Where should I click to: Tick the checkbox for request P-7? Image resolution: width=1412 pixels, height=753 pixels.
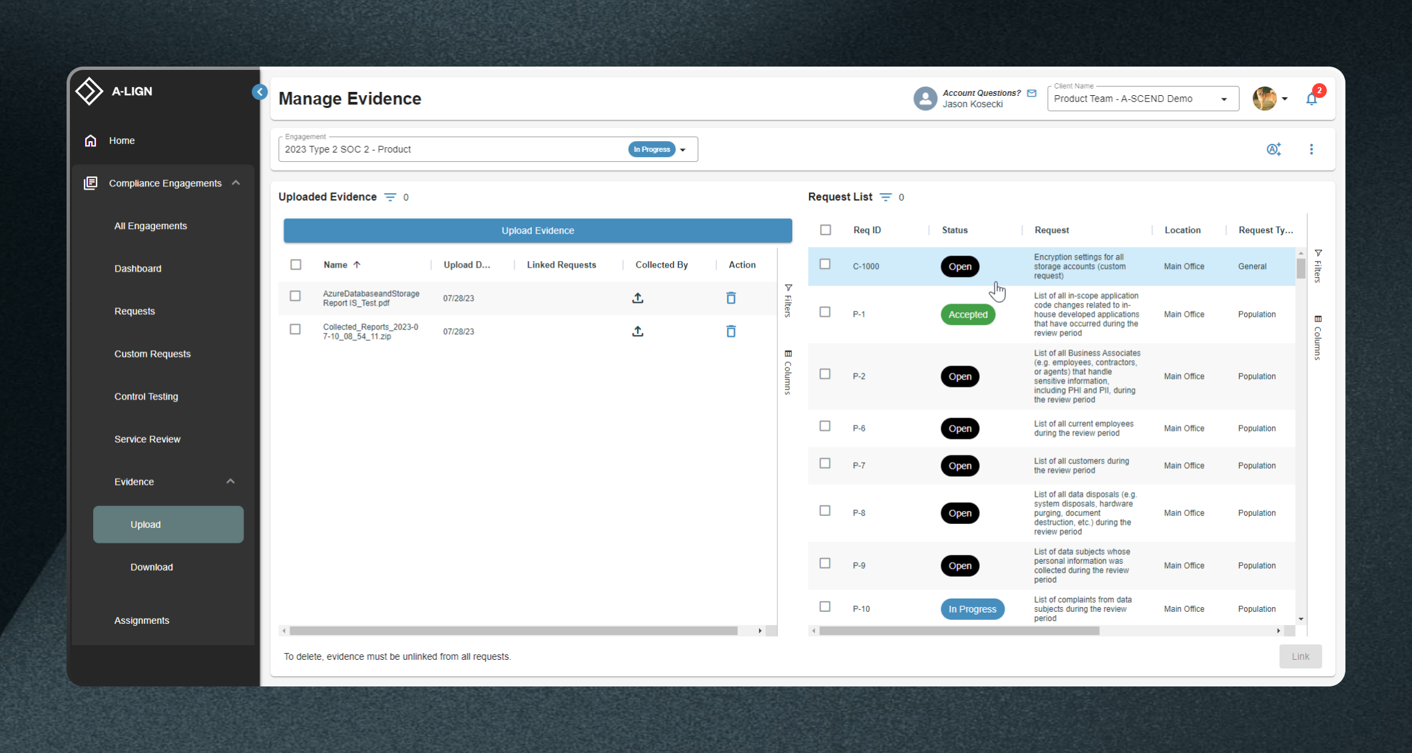tap(825, 463)
